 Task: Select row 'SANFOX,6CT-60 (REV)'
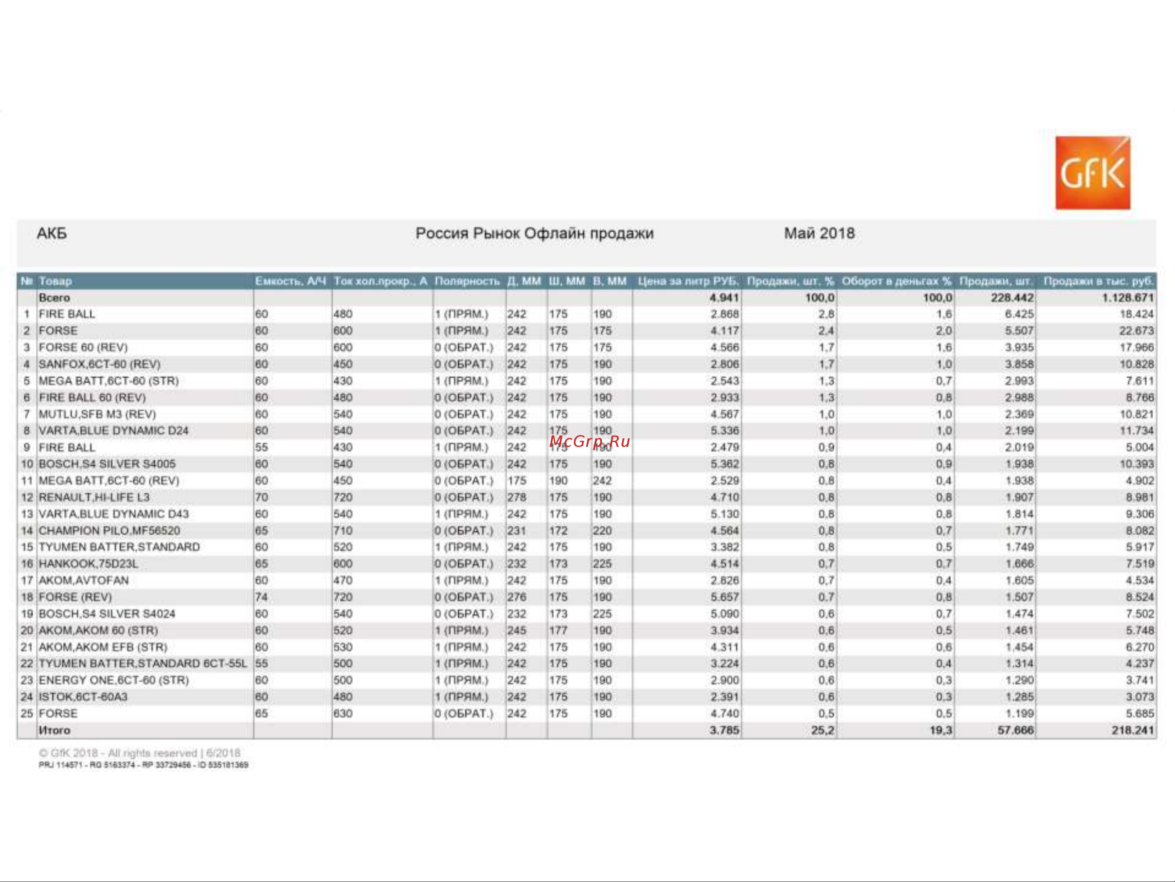(x=586, y=364)
